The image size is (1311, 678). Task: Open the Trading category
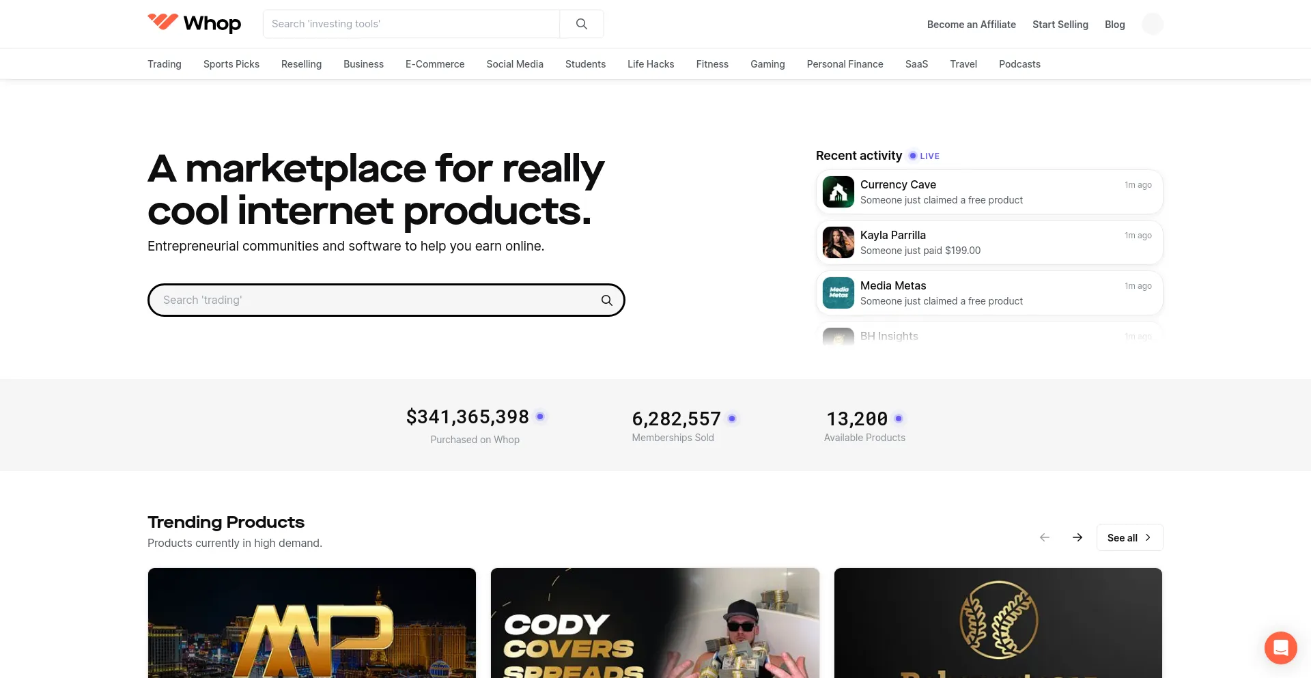[x=165, y=64]
